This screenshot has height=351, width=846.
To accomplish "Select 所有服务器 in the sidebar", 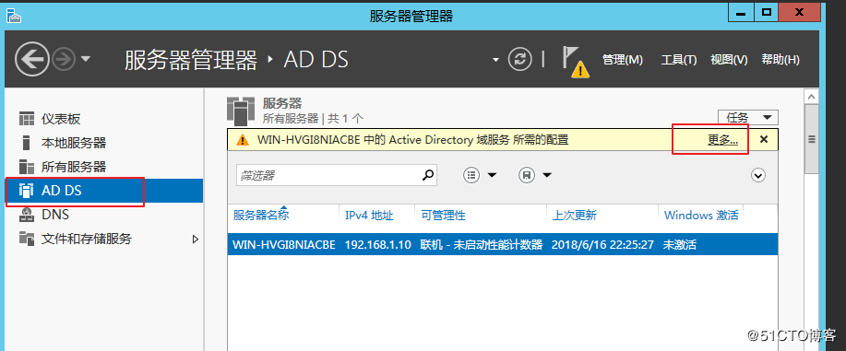I will [104, 167].
